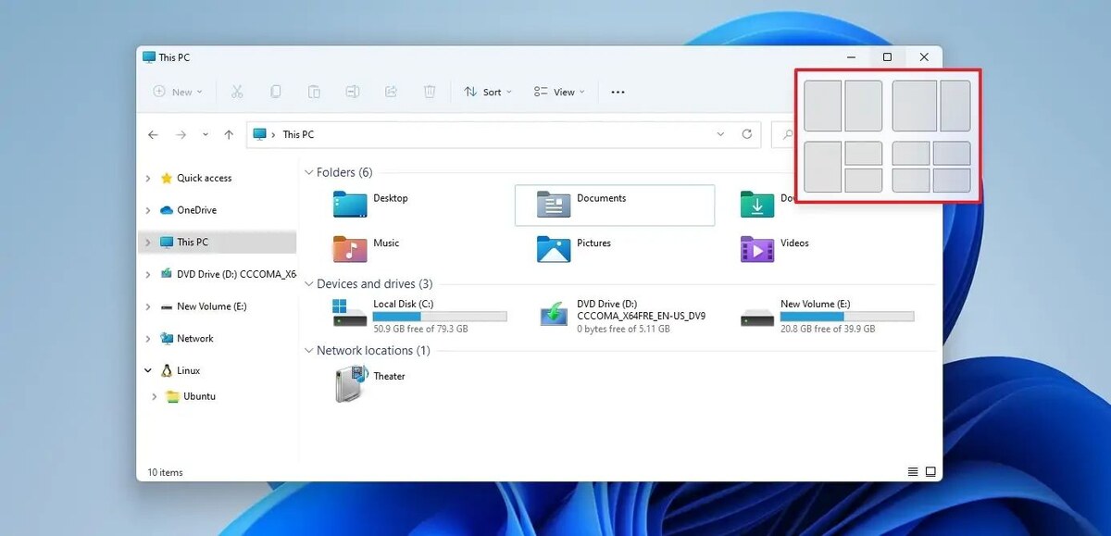This screenshot has width=1111, height=536.
Task: Click the Copy icon in the toolbar
Action: pyautogui.click(x=276, y=92)
